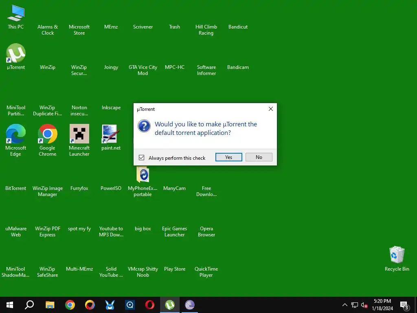Image resolution: width=417 pixels, height=313 pixels.
Task: Select the MEmz label
Action: point(111,27)
